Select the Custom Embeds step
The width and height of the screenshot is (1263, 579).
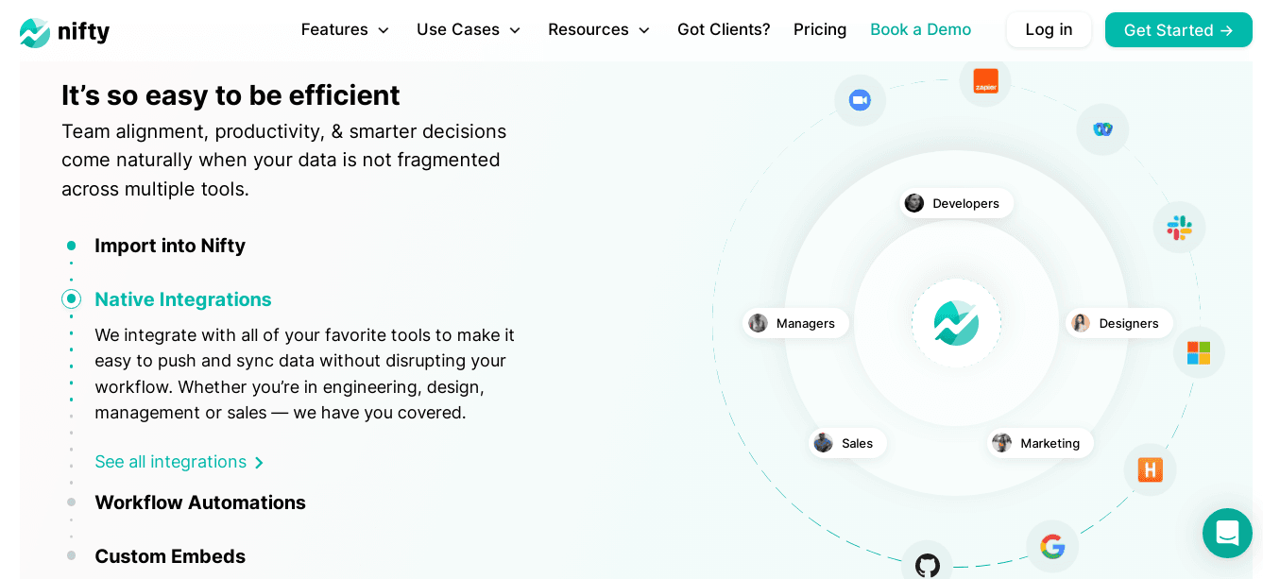pyautogui.click(x=170, y=556)
